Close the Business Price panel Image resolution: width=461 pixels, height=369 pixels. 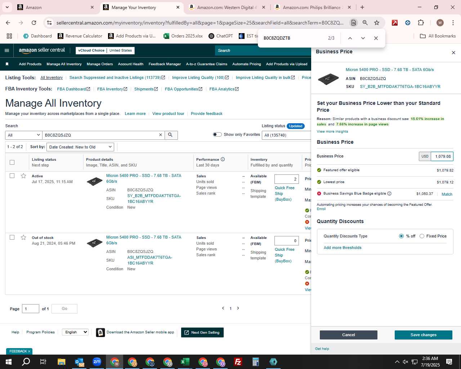(453, 53)
